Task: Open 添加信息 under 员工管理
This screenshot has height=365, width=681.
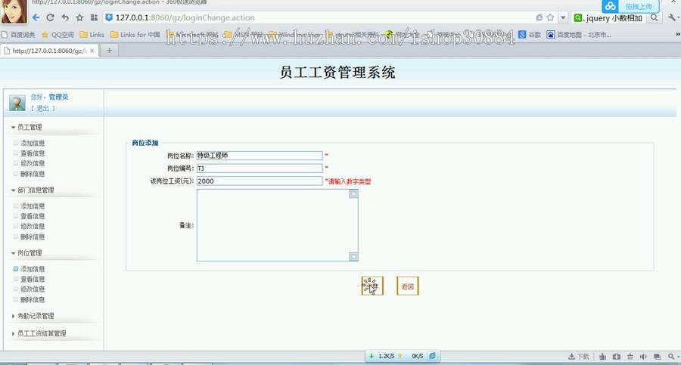Action: (33, 144)
